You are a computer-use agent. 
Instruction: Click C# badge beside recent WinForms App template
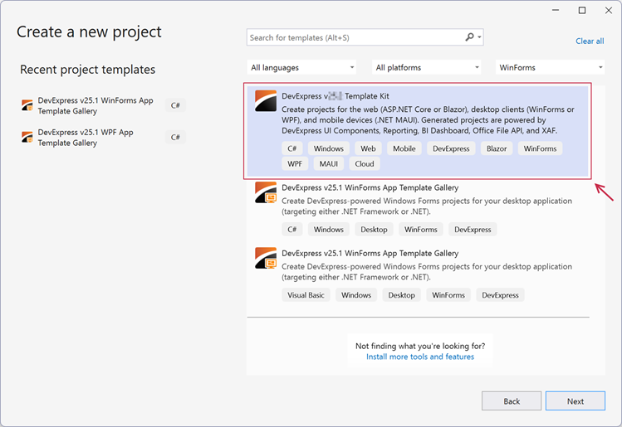(x=175, y=105)
